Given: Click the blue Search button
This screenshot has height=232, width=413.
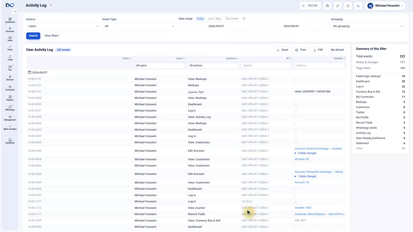Looking at the screenshot, I should pos(33,36).
